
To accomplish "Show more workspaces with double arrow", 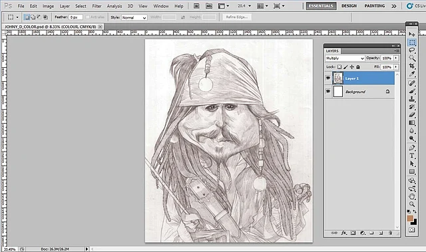I will (394, 6).
